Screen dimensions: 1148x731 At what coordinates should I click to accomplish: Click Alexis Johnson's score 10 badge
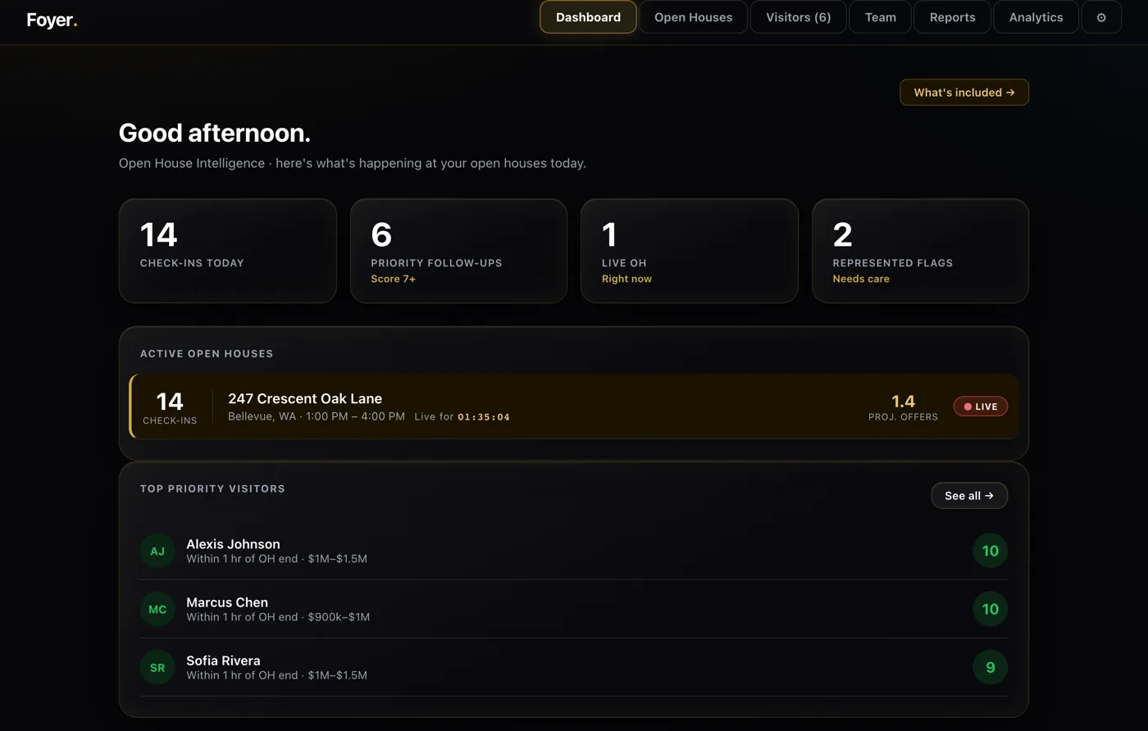click(990, 551)
